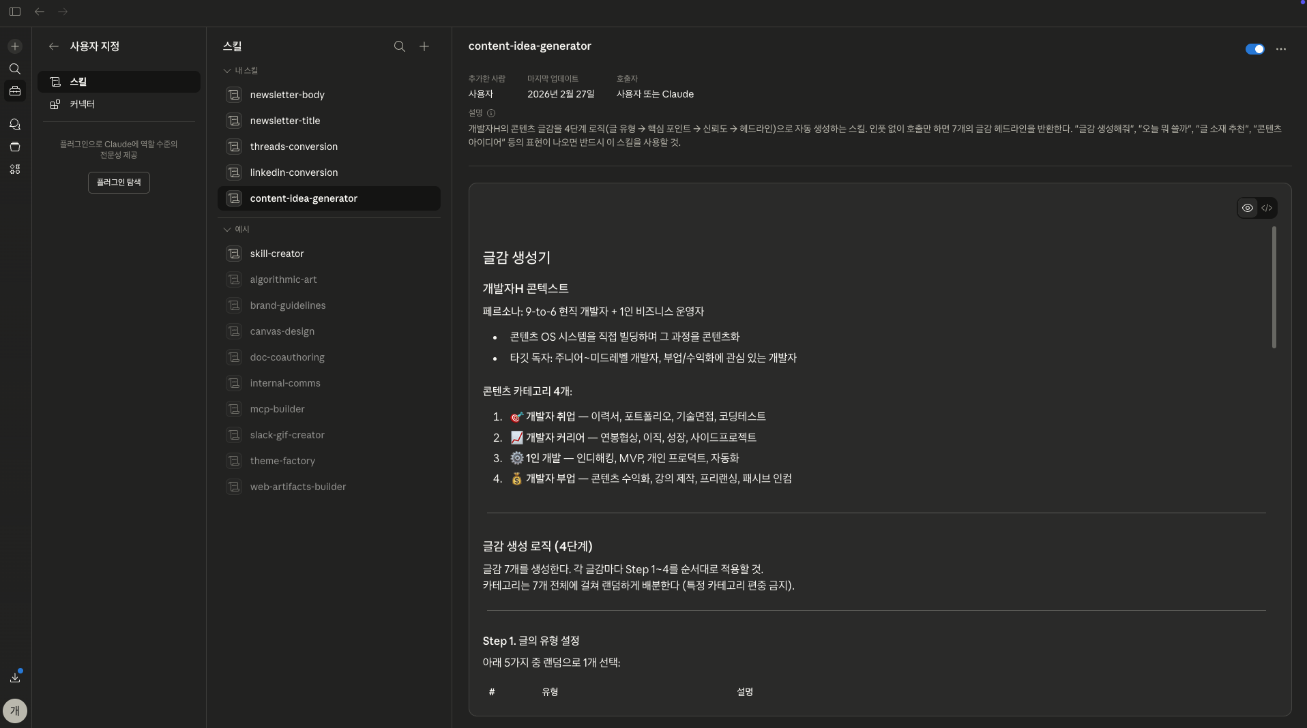Select the eye preview toggle on the document
Screen dimensions: 1307x728
coord(1247,208)
